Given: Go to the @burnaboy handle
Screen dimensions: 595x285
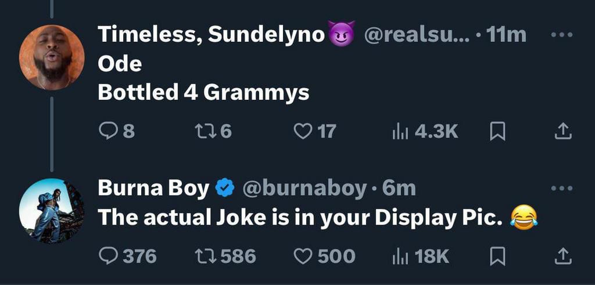Looking at the screenshot, I should [x=303, y=188].
